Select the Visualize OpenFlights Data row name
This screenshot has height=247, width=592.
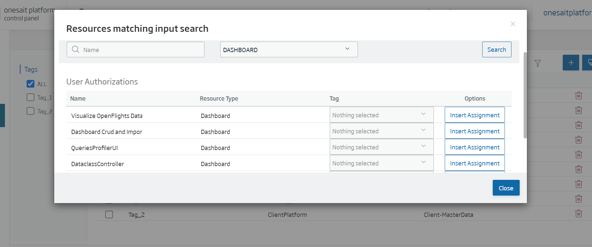[107, 116]
